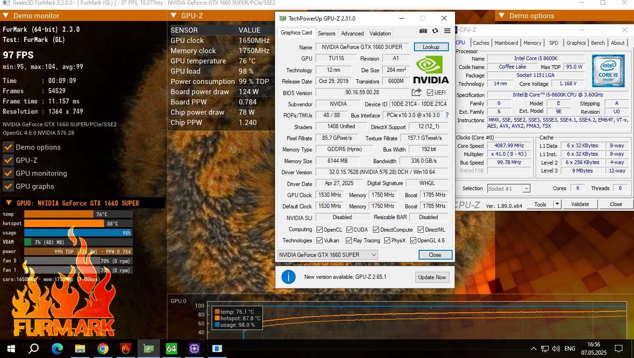Open the volume tray icon
The image size is (634, 358).
(556, 349)
